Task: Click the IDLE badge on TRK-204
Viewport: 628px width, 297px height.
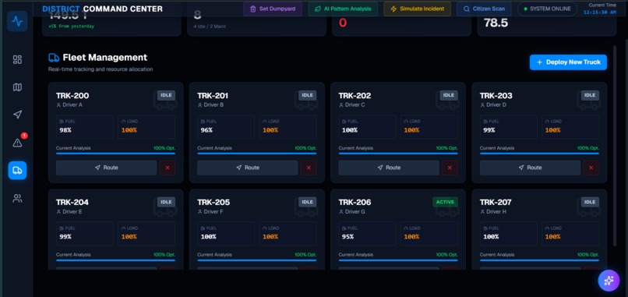Action: coord(166,202)
